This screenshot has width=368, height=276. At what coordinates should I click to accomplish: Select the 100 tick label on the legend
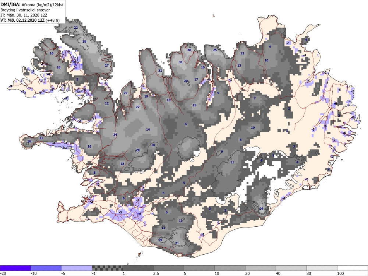tap(340, 273)
